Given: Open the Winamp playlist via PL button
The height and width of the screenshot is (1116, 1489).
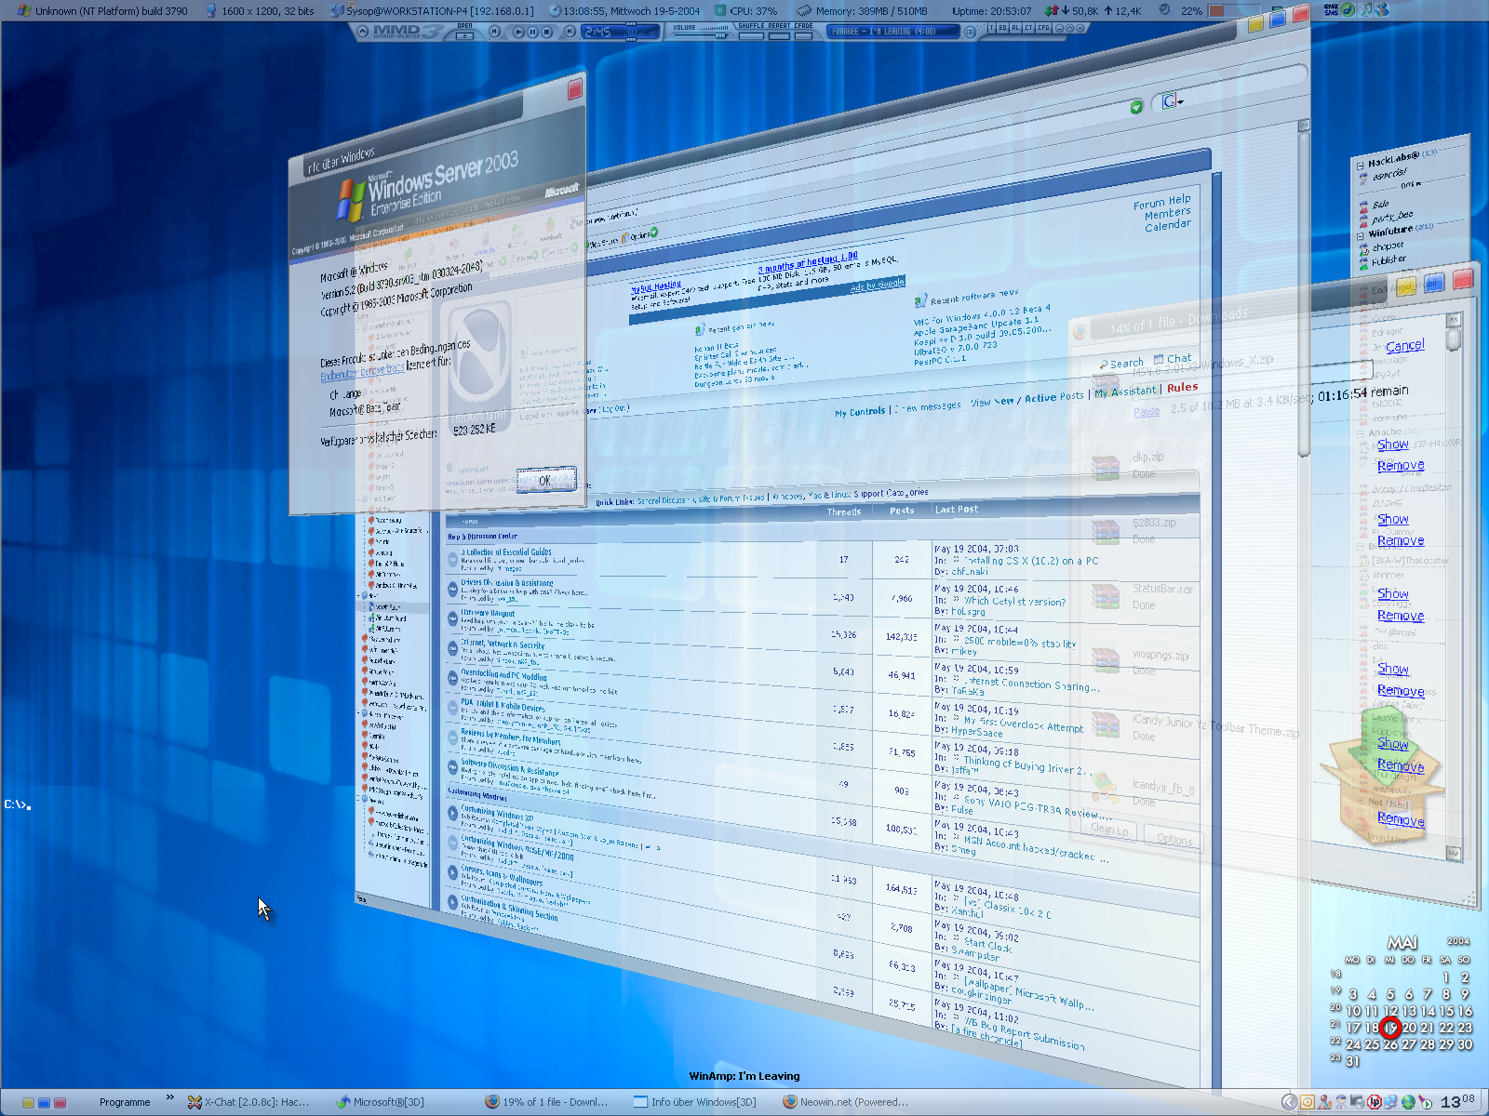Looking at the screenshot, I should point(1015,29).
